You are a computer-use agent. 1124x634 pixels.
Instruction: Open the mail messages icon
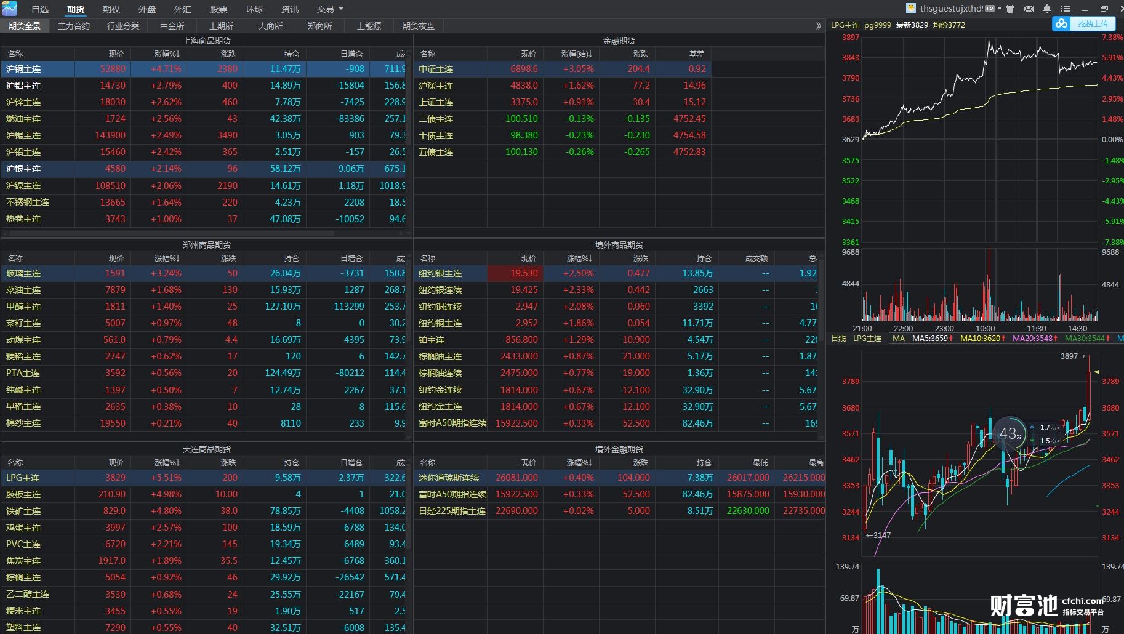[1028, 9]
